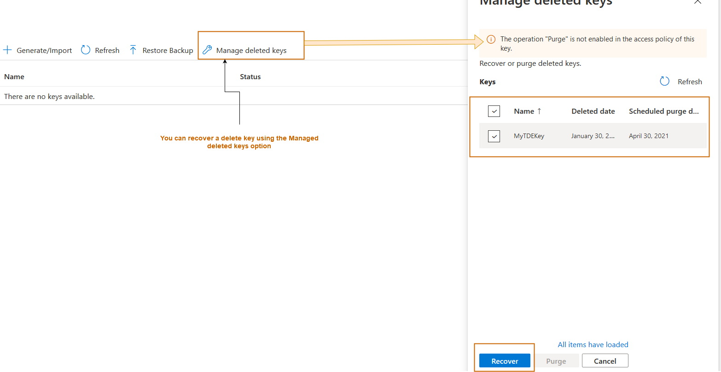Click the Generate/Import plus icon
The width and height of the screenshot is (721, 372).
pyautogui.click(x=7, y=50)
